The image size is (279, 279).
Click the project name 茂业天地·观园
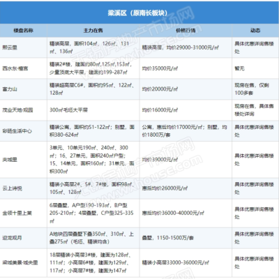17,110
